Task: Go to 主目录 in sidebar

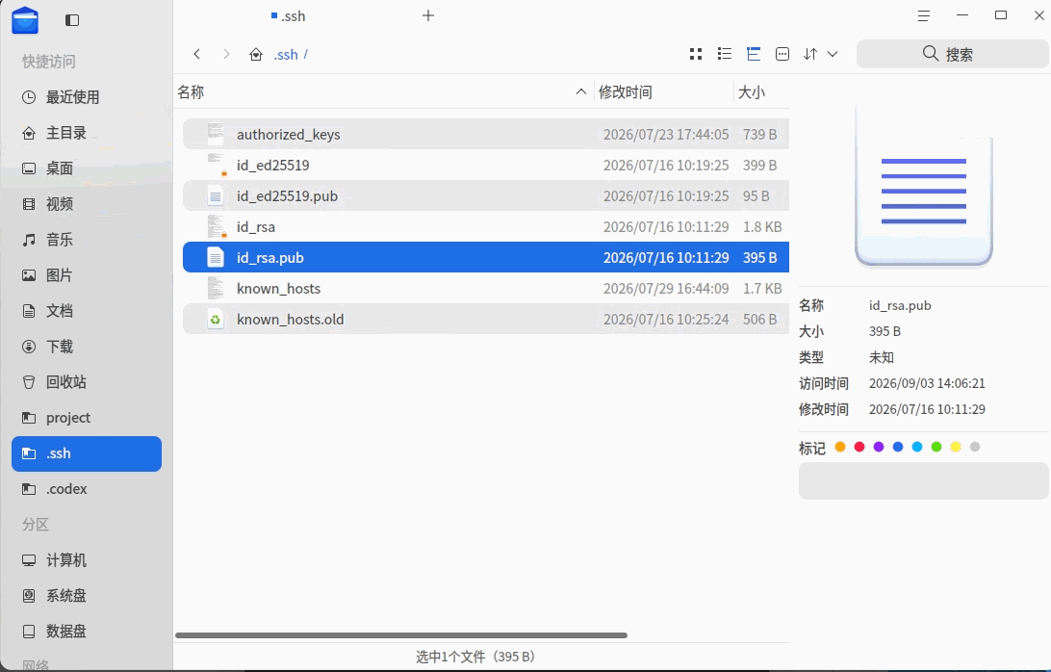Action: 87,133
